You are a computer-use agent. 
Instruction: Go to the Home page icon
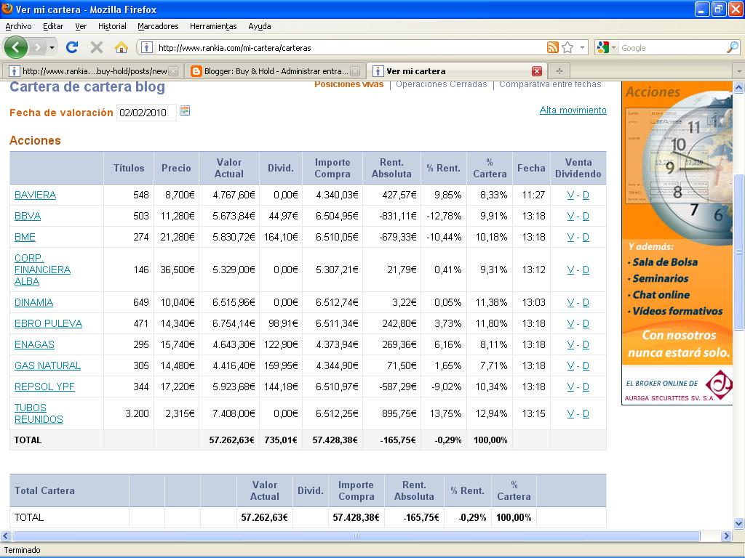coord(121,48)
